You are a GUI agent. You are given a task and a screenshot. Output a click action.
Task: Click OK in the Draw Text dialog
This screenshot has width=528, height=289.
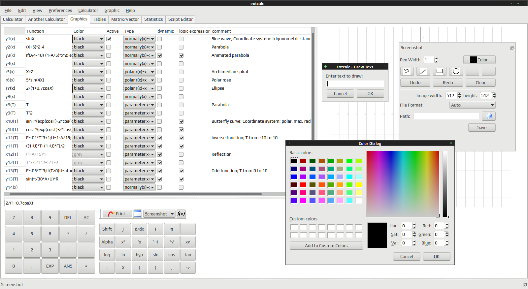coord(370,94)
